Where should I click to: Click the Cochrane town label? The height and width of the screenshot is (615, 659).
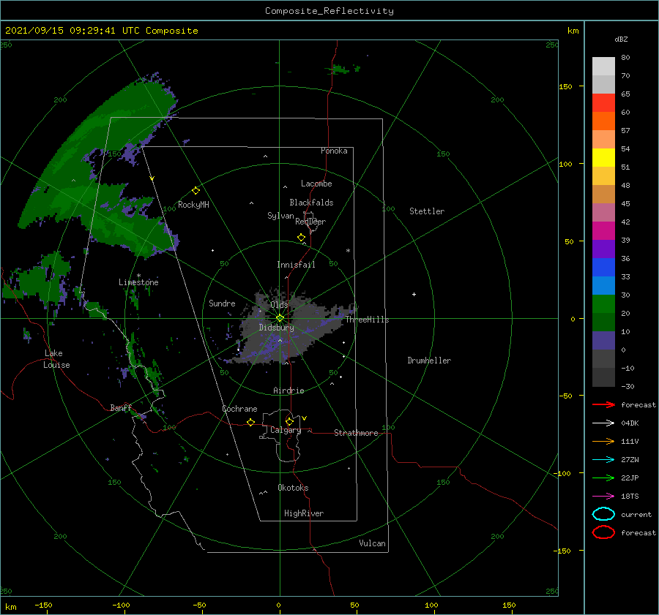point(239,409)
